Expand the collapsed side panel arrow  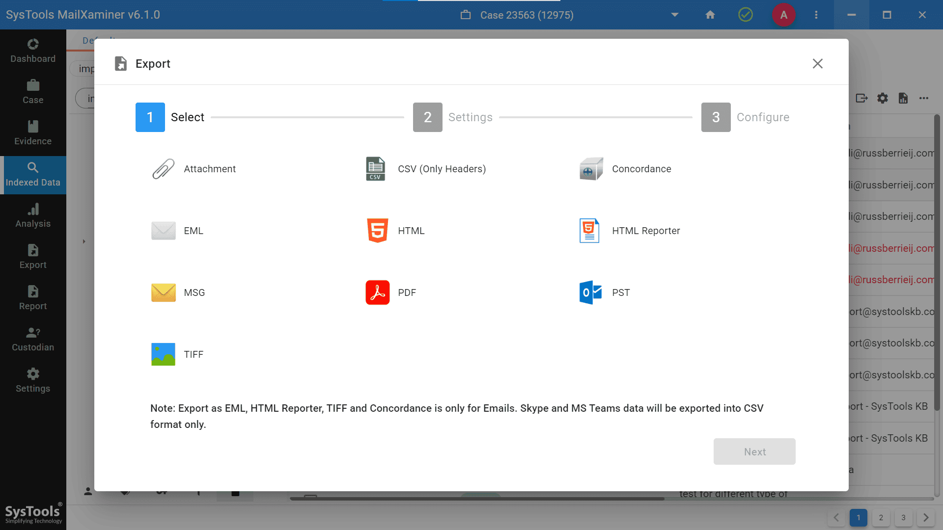tap(84, 241)
